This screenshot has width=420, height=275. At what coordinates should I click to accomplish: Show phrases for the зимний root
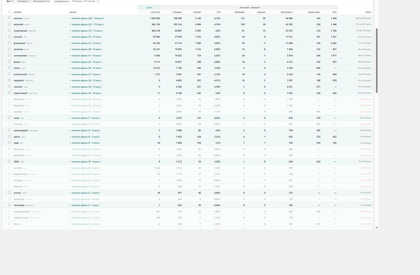[x=86, y=87]
